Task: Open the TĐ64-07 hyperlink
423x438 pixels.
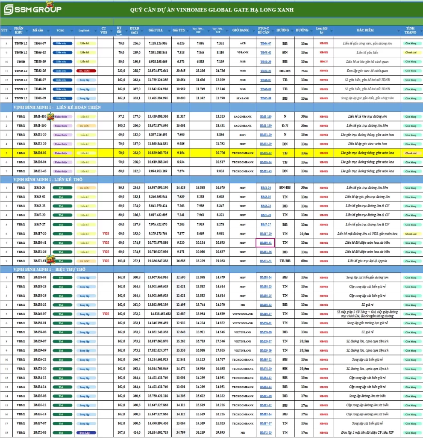Action: point(266,44)
